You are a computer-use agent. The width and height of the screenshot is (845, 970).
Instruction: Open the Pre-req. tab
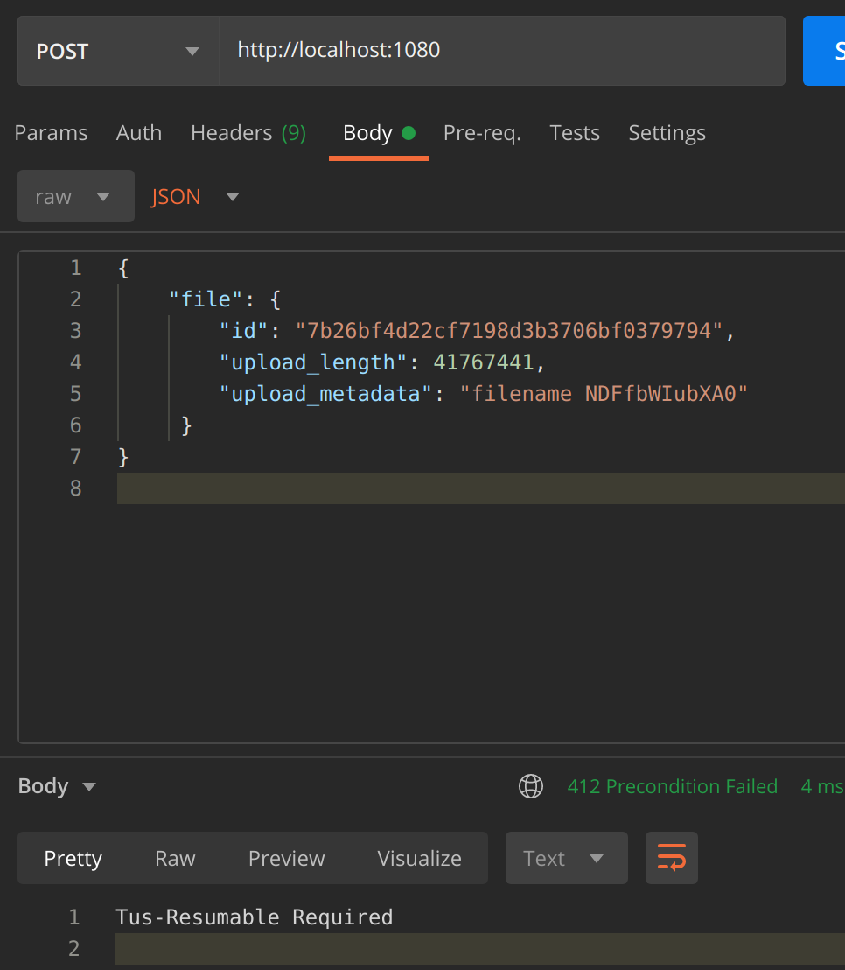[x=482, y=133]
